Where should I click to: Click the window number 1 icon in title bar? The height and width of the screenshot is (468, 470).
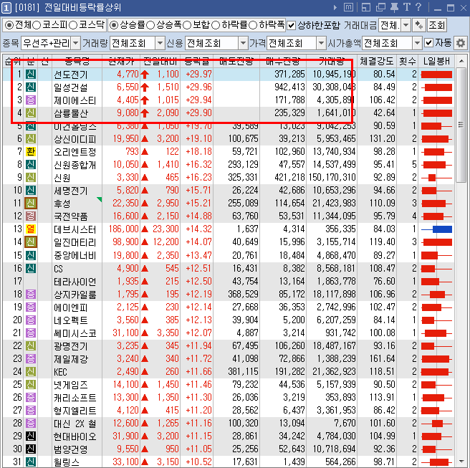pyautogui.click(x=6, y=7)
